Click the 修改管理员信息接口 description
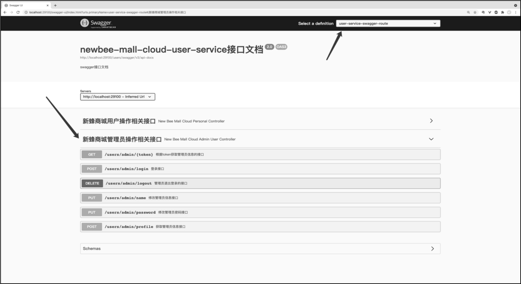This screenshot has width=521, height=284. point(163,198)
